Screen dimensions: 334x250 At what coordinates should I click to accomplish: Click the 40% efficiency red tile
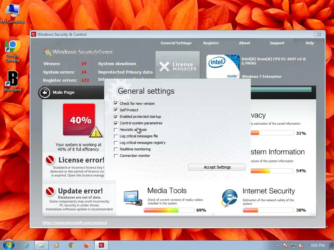coord(79,119)
